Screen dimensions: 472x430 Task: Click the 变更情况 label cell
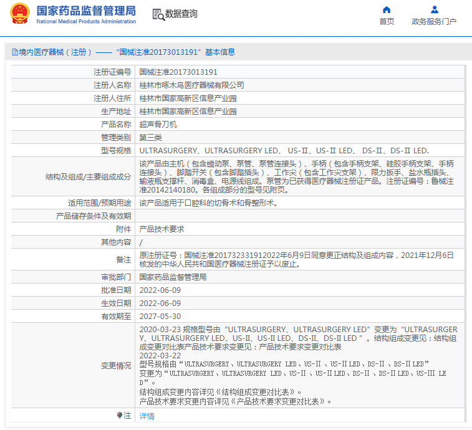116,366
